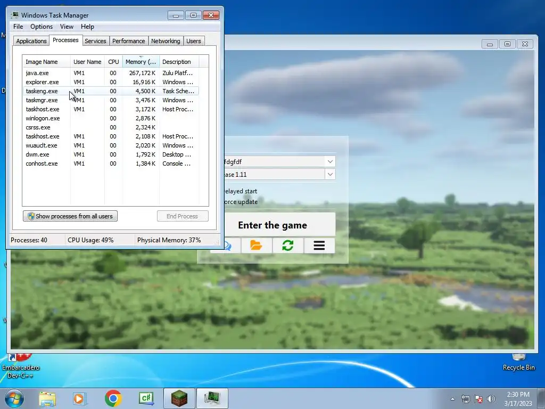The height and width of the screenshot is (409, 545).
Task: Click the green refresh arrows icon in launcher
Action: click(288, 246)
